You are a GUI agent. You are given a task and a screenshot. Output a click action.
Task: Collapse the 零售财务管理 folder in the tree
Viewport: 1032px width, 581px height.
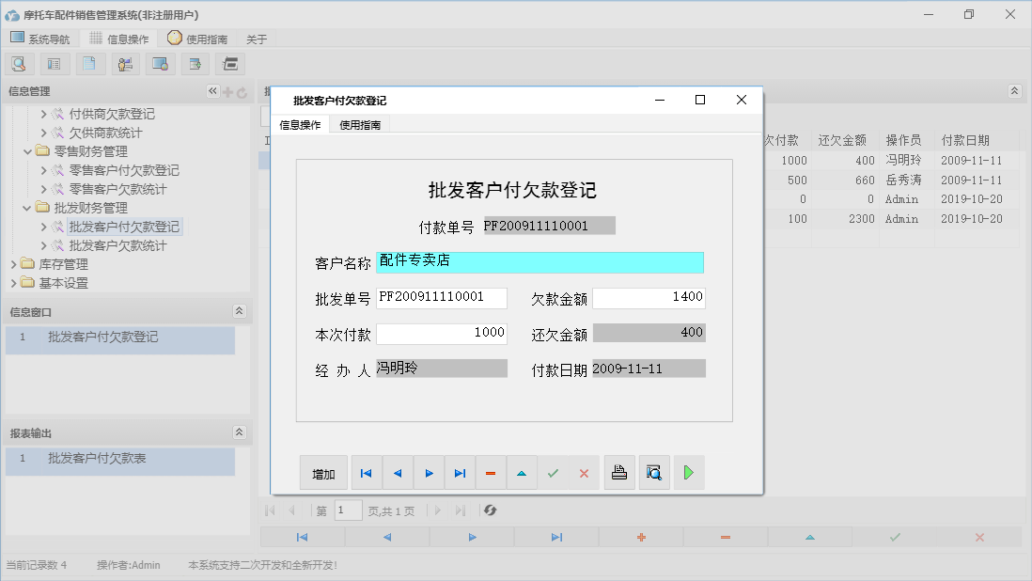click(27, 151)
